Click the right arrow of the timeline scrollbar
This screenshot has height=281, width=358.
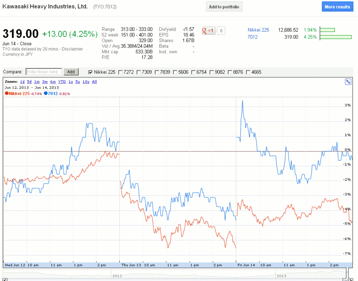(351, 280)
